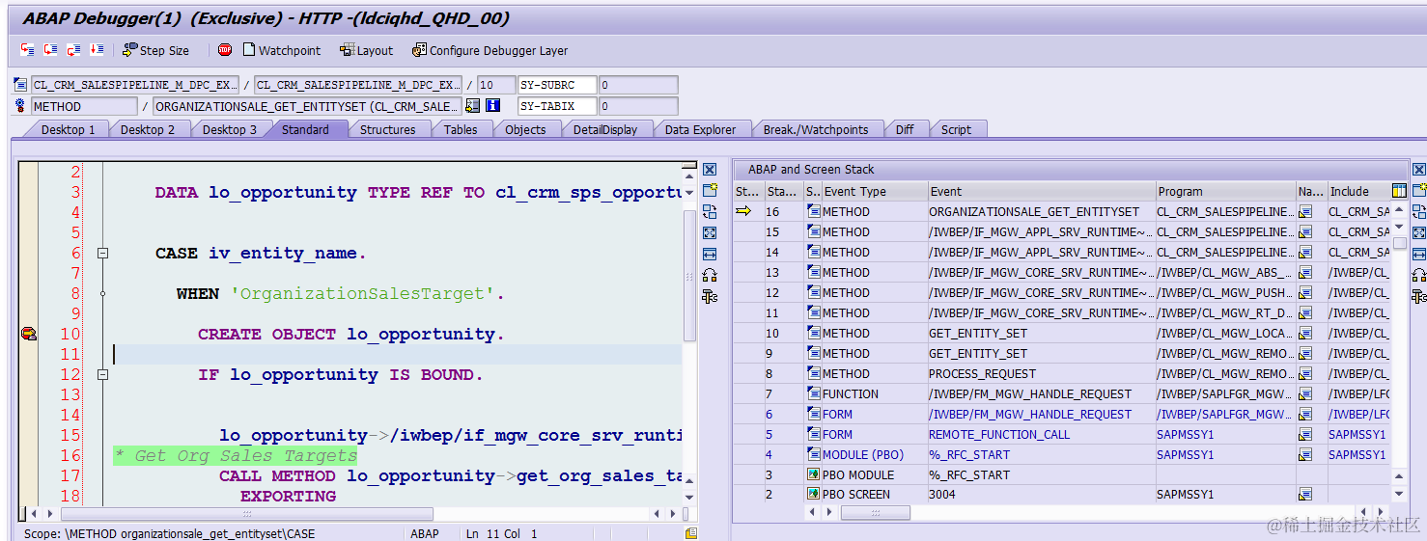Switch to the Script tab
This screenshot has height=541, width=1427.
point(956,129)
